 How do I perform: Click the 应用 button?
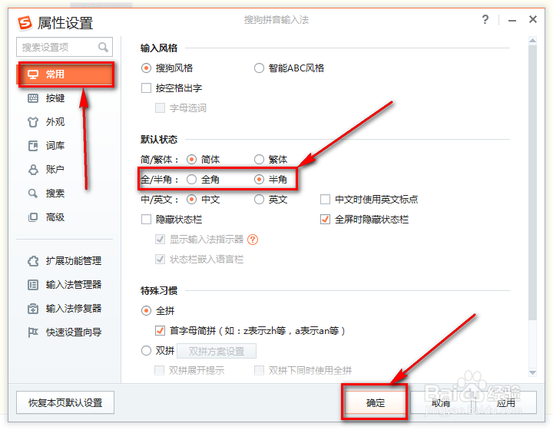505,402
